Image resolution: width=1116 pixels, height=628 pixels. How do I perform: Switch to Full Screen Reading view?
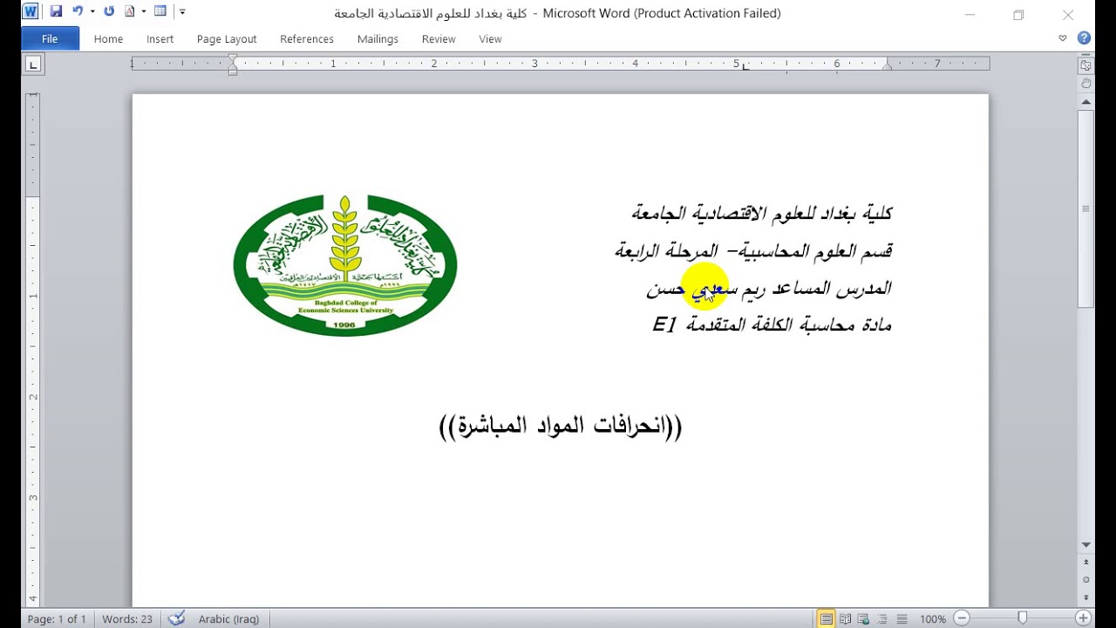pyautogui.click(x=845, y=619)
